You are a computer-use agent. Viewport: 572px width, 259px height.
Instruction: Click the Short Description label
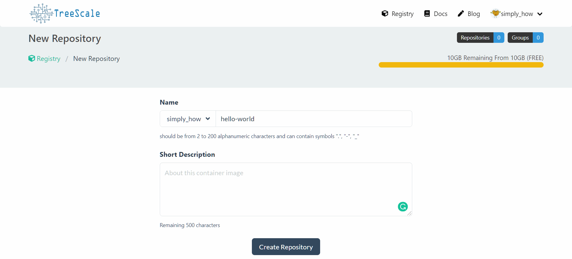[x=187, y=154]
